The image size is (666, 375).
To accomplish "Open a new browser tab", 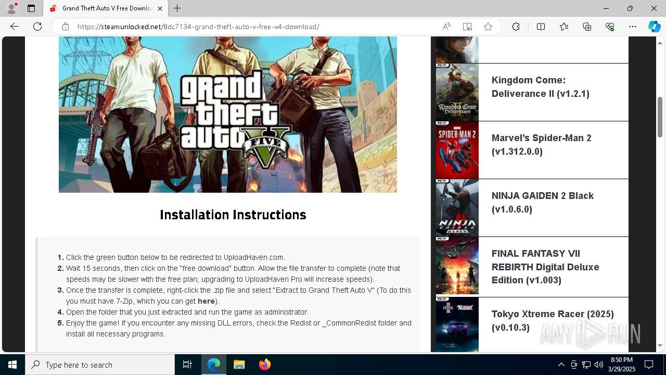I will pos(177,8).
